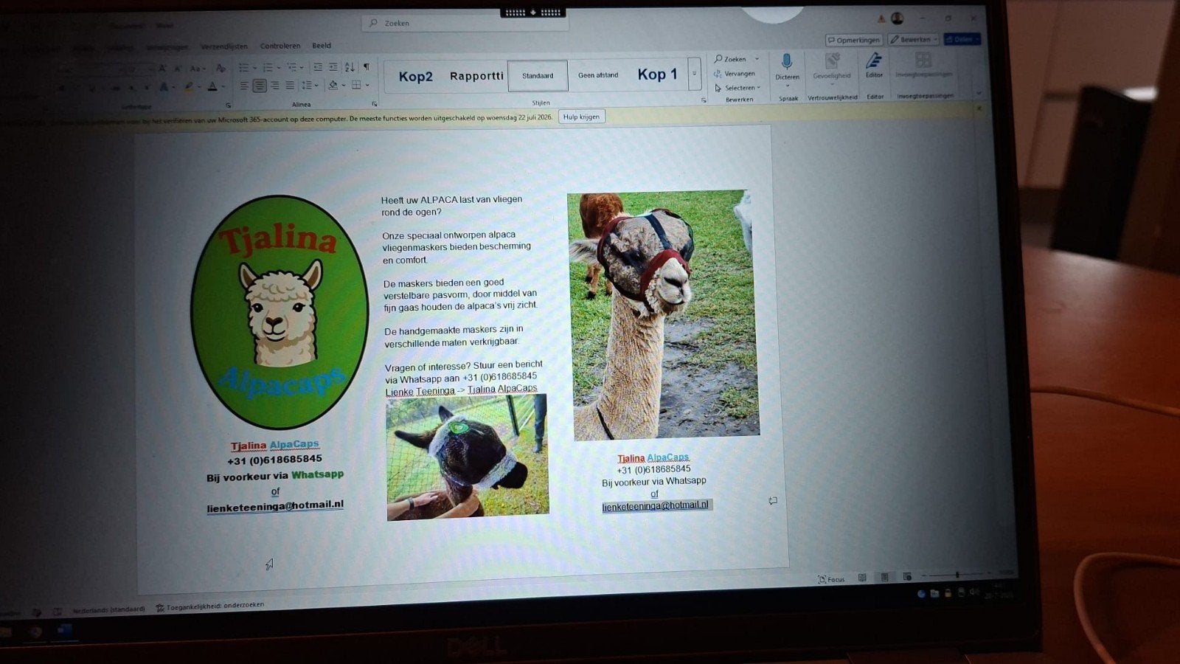Expand borders dropdown arrow

[x=367, y=85]
